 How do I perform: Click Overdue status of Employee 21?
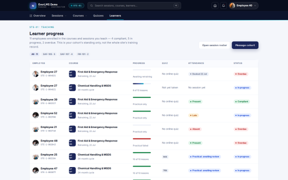tap(241, 129)
